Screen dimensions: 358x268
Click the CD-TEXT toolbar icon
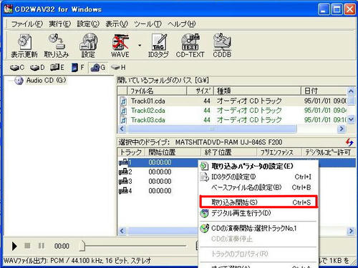pyautogui.click(x=190, y=46)
